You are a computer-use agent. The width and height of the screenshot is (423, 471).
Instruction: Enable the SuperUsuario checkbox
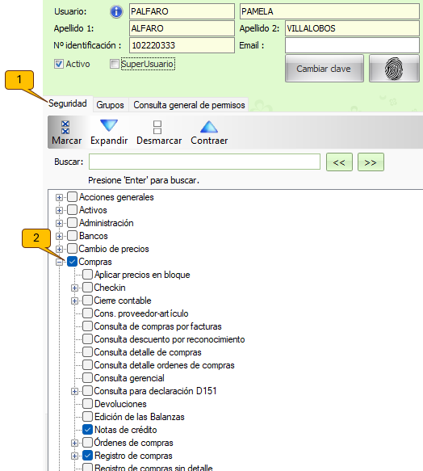coord(115,64)
